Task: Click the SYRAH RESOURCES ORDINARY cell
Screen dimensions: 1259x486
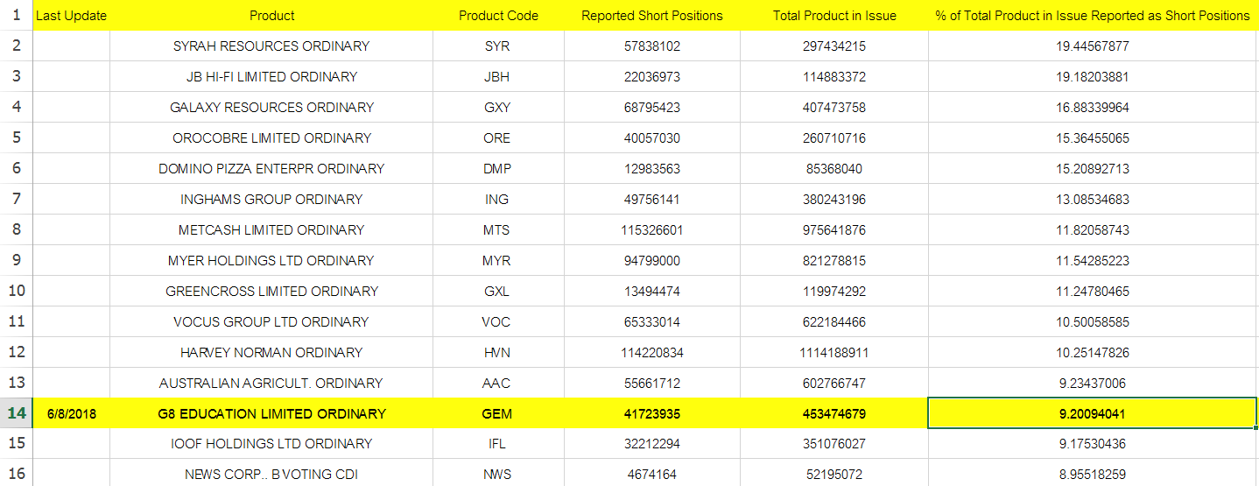Action: coord(271,46)
